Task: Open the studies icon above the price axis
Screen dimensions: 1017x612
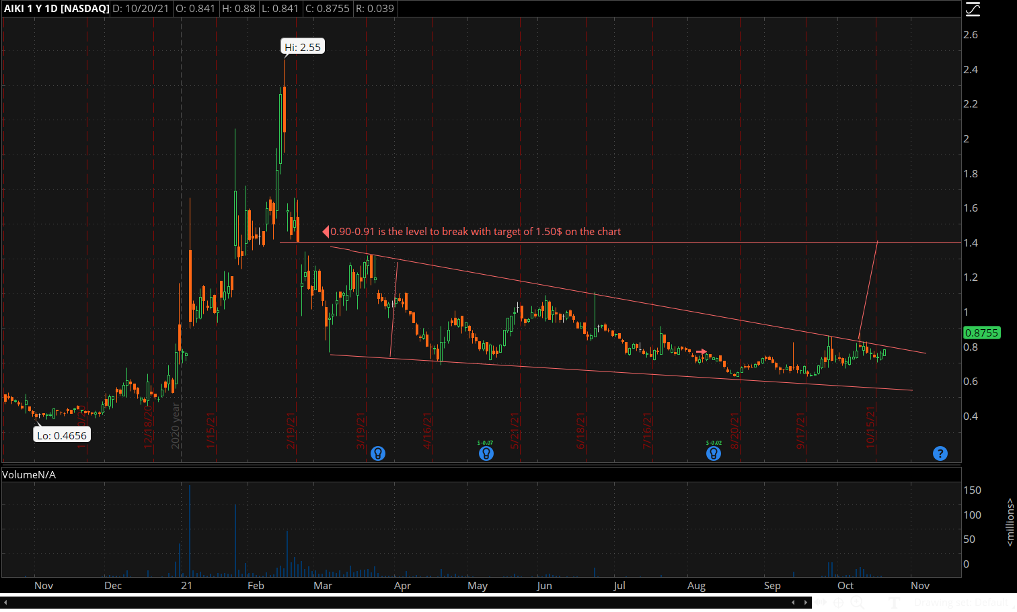Action: 973,9
